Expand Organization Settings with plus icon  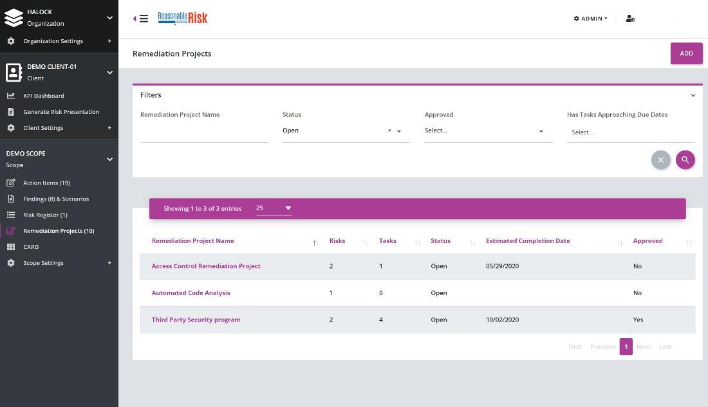click(x=109, y=41)
